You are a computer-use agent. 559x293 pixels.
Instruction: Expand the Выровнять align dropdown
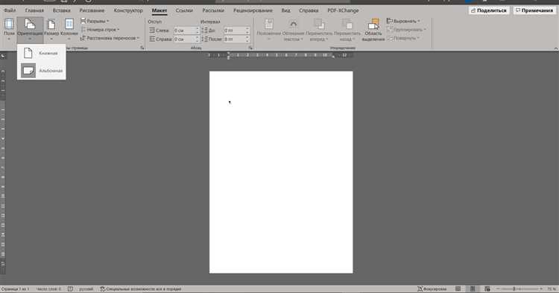[x=403, y=21]
